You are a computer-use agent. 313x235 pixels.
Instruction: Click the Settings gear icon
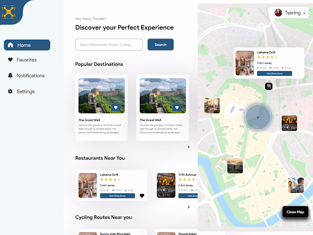[x=10, y=91]
